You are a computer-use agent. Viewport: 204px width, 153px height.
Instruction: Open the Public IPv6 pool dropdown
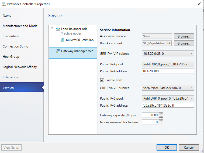[168, 98]
